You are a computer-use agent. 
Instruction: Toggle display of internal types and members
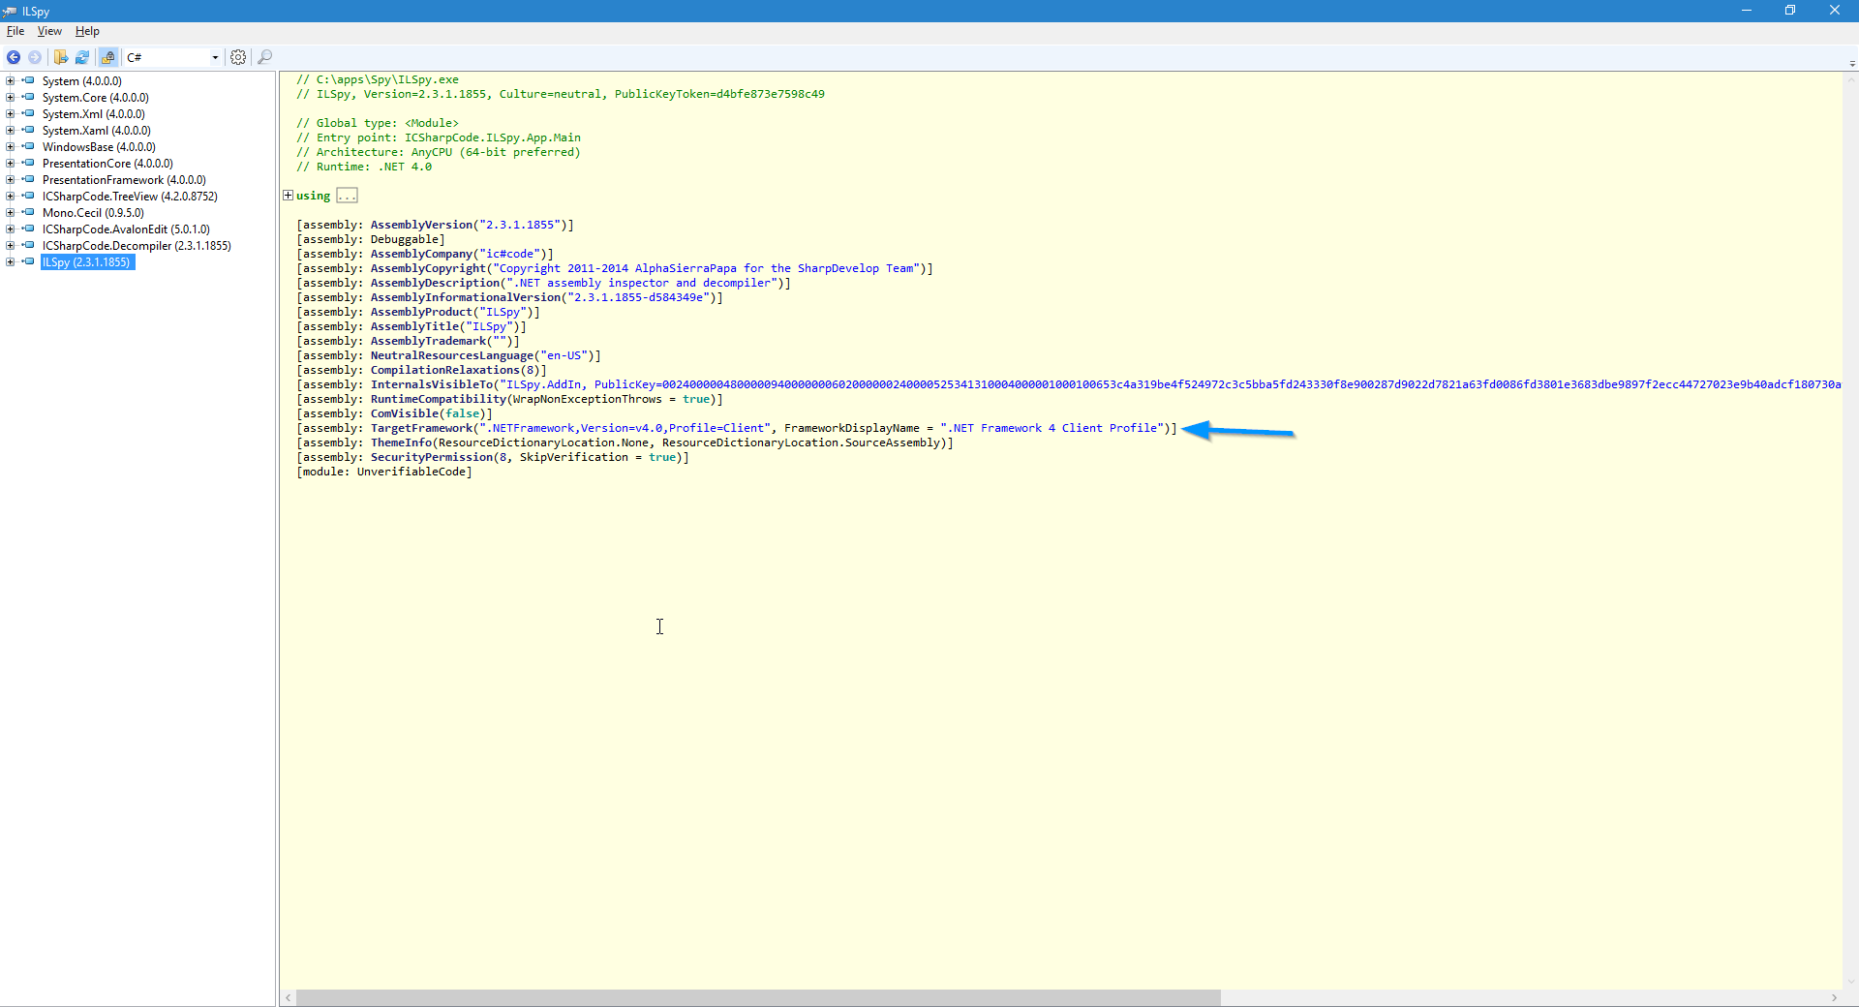click(x=107, y=57)
